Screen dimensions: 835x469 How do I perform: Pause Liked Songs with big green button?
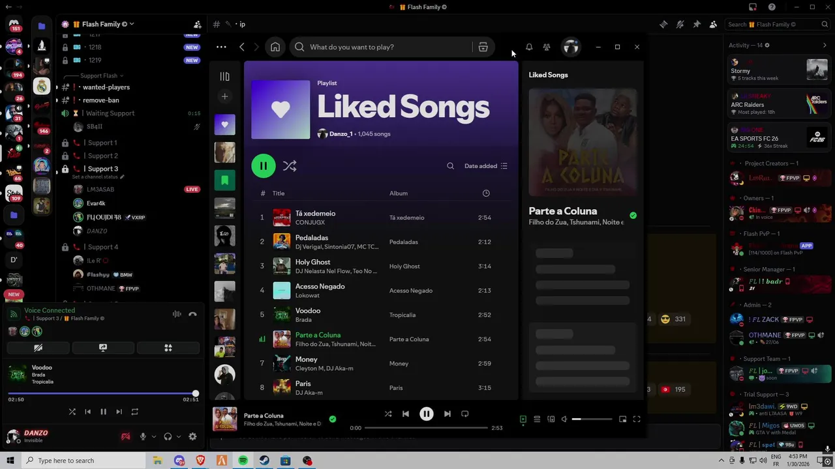point(264,166)
